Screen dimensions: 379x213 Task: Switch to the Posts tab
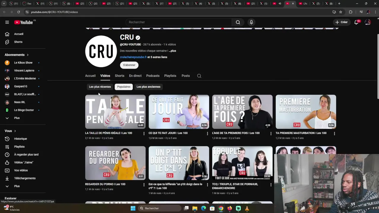click(186, 76)
